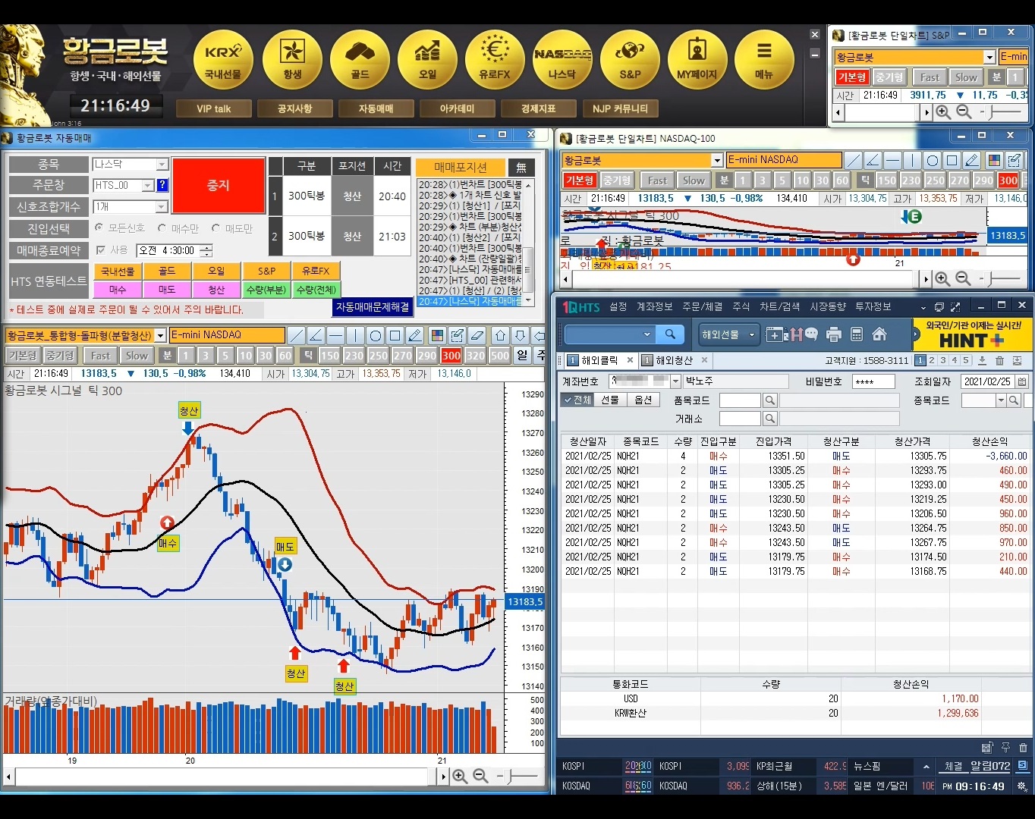Screen dimensions: 1035x819
Task: Select vertical line tool in main chart
Action: [x=356, y=335]
